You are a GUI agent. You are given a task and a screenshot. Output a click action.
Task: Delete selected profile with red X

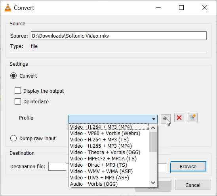(179, 118)
